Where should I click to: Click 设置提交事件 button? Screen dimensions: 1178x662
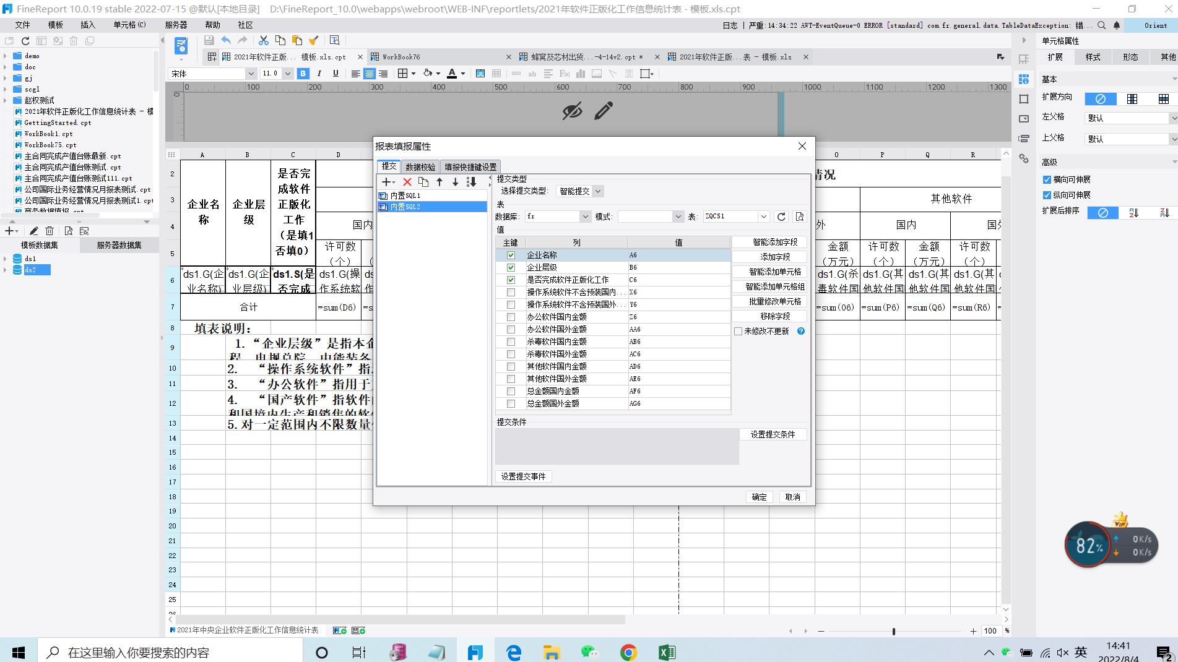pyautogui.click(x=523, y=476)
